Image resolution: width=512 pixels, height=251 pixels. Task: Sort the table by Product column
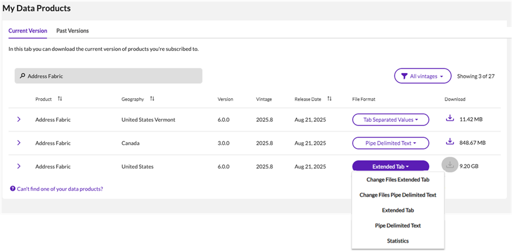pyautogui.click(x=60, y=99)
